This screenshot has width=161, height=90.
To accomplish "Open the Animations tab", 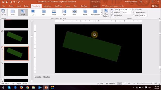I will (47, 6).
